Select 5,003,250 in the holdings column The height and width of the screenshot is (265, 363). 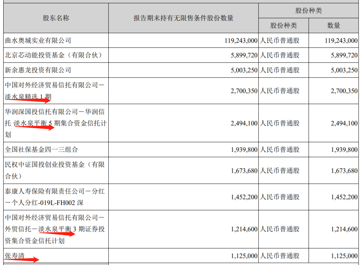point(244,70)
